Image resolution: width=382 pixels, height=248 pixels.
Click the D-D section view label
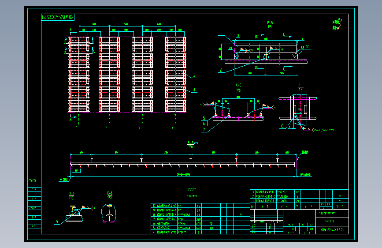pyautogui.click(x=71, y=194)
